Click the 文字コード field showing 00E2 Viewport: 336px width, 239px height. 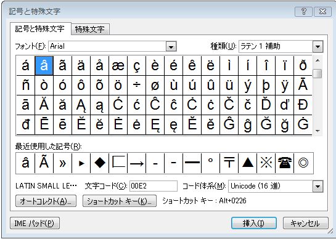point(154,186)
